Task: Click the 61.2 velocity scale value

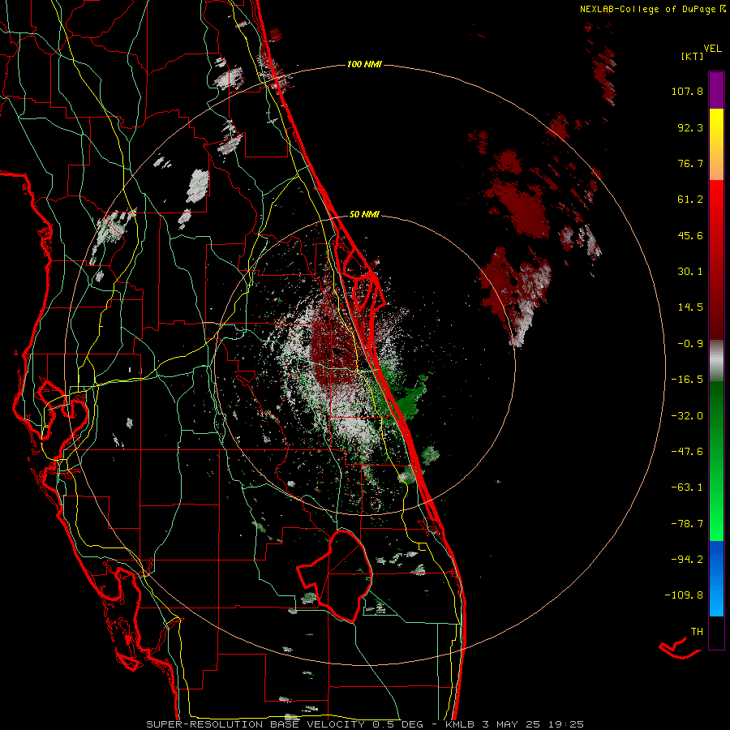Action: pos(690,200)
